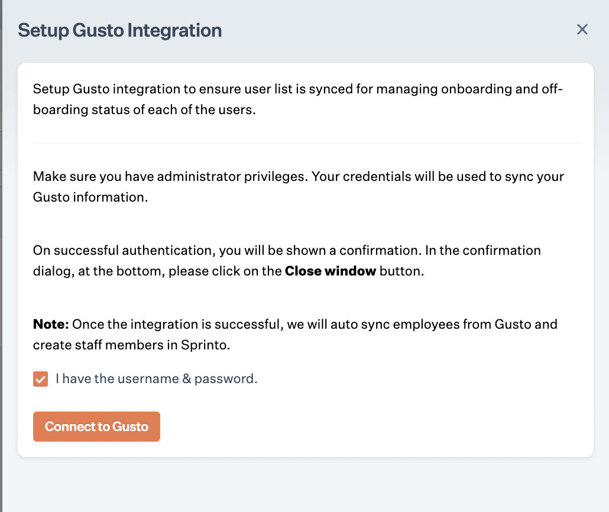609x512 pixels.
Task: Click the successful authentication instructions paragraph
Action: point(287,261)
